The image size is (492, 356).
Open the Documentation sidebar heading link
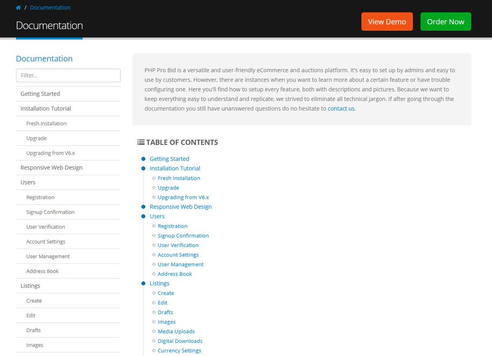point(44,59)
